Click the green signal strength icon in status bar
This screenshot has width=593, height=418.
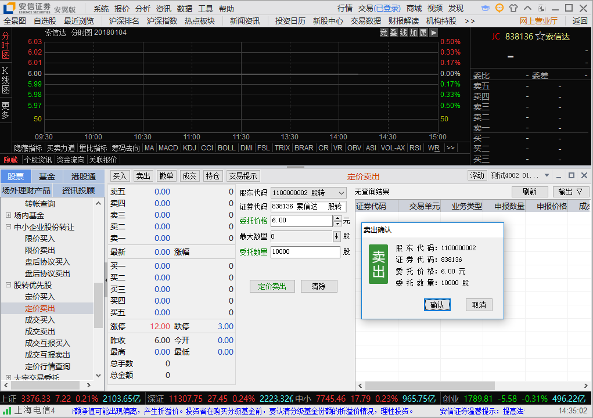click(x=6, y=410)
